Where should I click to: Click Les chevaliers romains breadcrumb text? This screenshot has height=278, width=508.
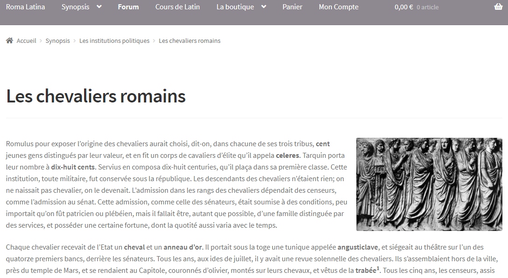(x=190, y=41)
